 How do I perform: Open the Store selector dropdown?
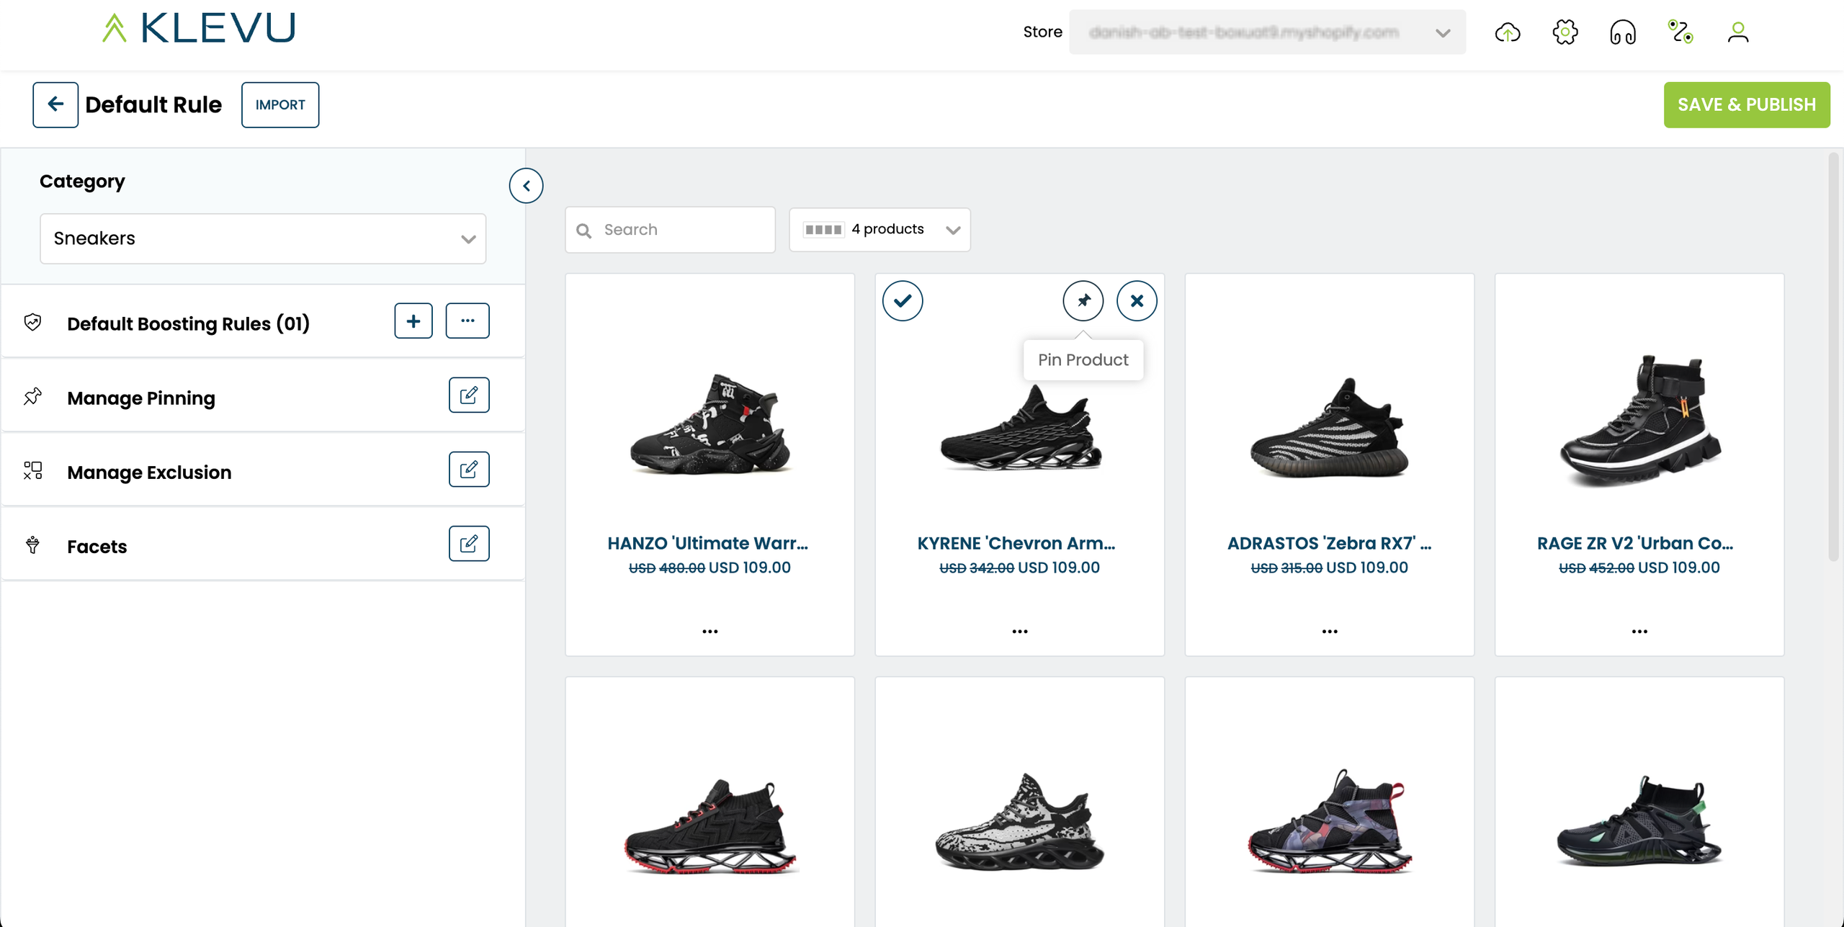point(1266,32)
